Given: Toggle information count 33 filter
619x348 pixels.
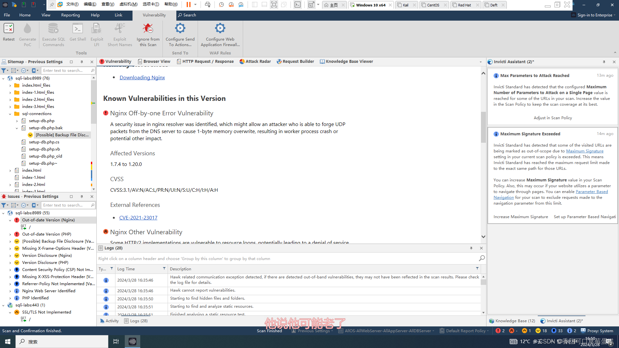Looking at the screenshot, I should click(557, 331).
